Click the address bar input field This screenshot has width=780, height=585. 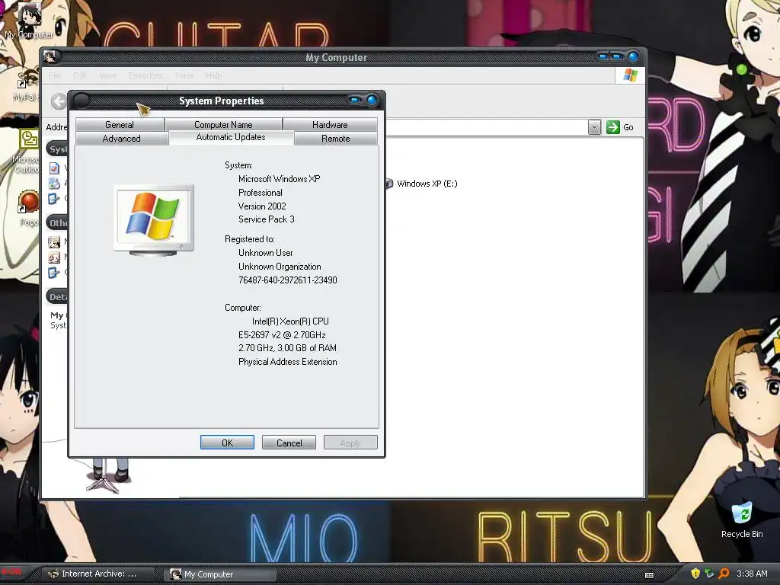coord(487,127)
